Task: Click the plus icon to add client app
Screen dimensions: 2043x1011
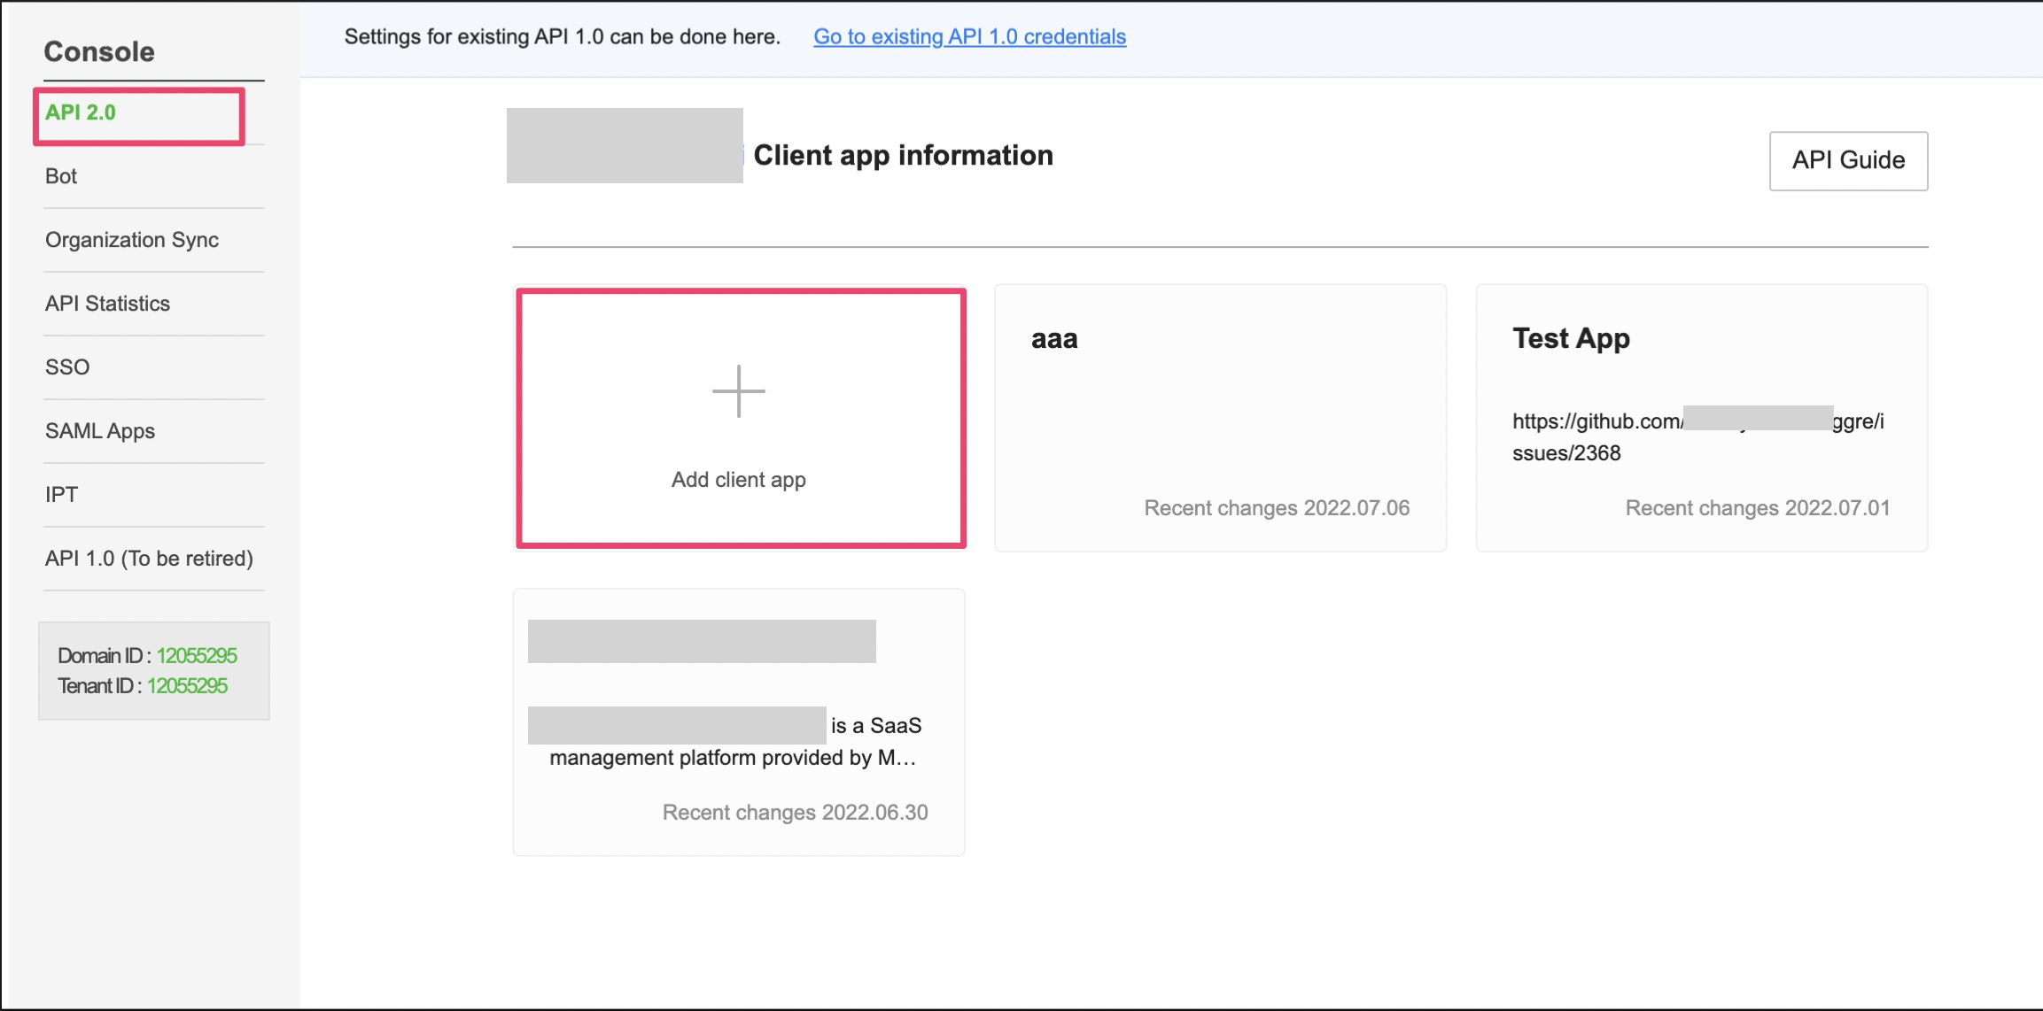Action: 738,390
